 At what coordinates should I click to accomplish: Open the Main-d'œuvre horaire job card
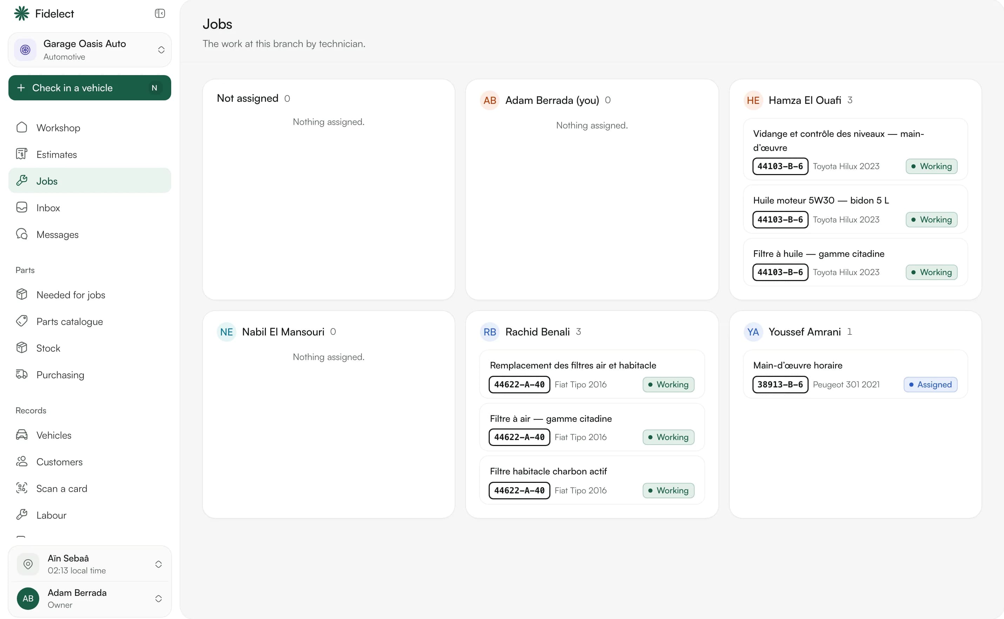[855, 374]
